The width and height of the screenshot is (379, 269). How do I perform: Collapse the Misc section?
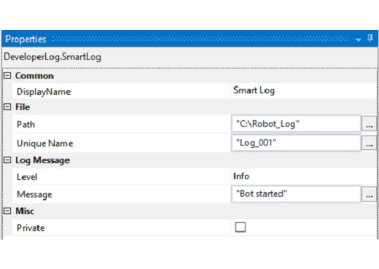point(7,211)
